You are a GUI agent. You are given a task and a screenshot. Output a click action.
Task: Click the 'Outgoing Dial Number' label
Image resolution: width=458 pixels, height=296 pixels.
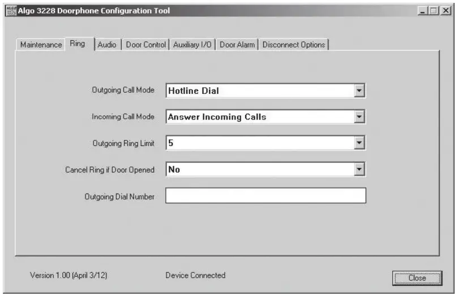tap(119, 197)
